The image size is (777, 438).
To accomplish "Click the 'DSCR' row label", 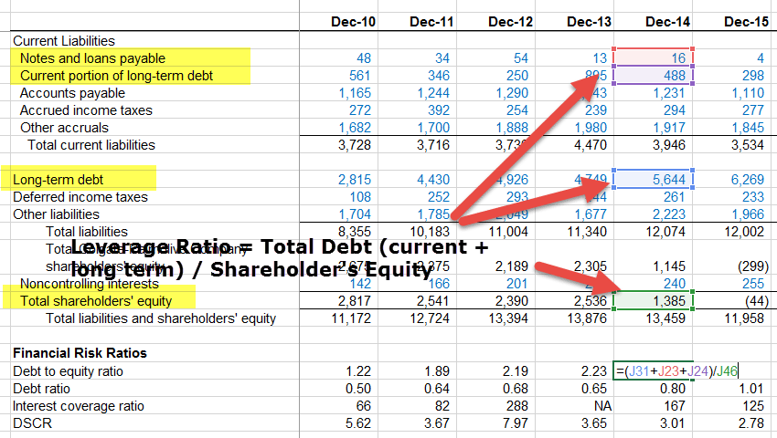I will [32, 422].
